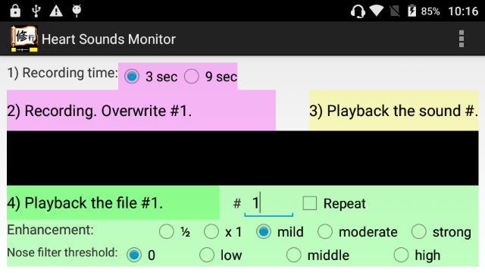Choose strong enhancement option

441,232
